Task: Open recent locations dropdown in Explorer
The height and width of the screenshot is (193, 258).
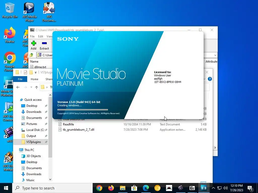Action: pyautogui.click(x=31, y=87)
